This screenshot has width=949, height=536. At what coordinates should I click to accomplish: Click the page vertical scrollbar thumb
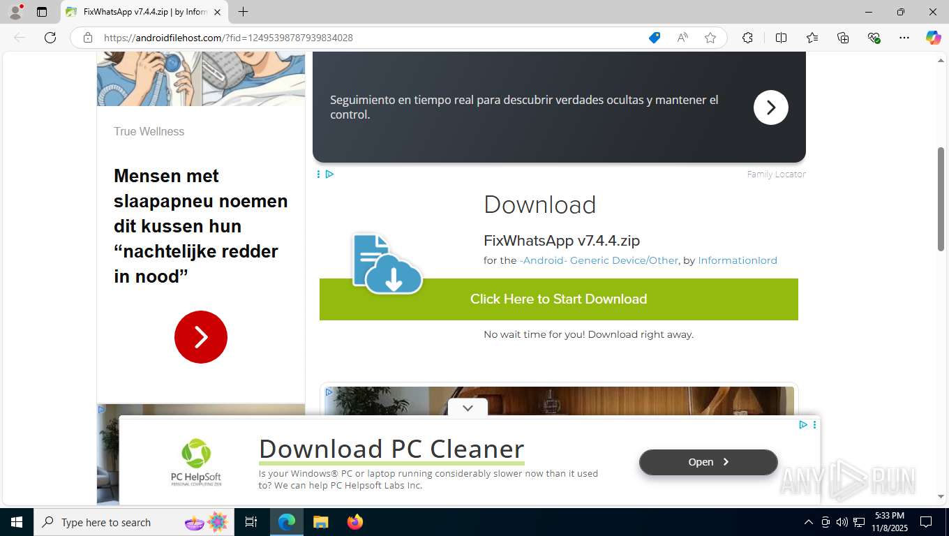pos(941,199)
